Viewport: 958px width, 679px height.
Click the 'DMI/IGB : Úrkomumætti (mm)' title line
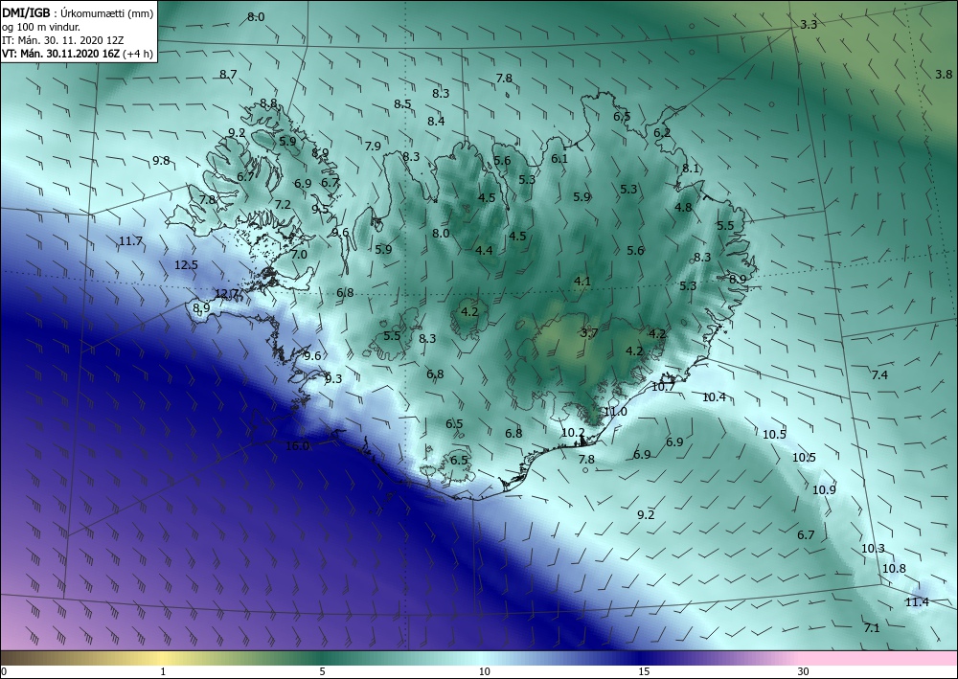(x=78, y=13)
